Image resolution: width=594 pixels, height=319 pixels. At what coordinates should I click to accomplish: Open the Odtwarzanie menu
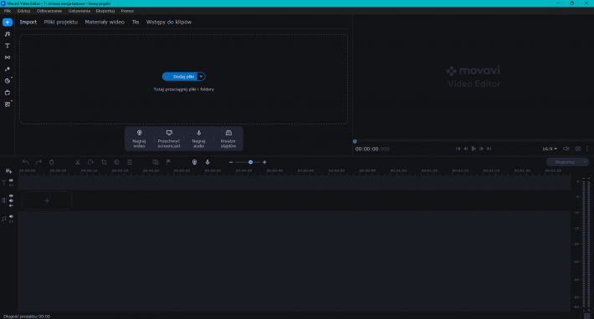pos(49,11)
